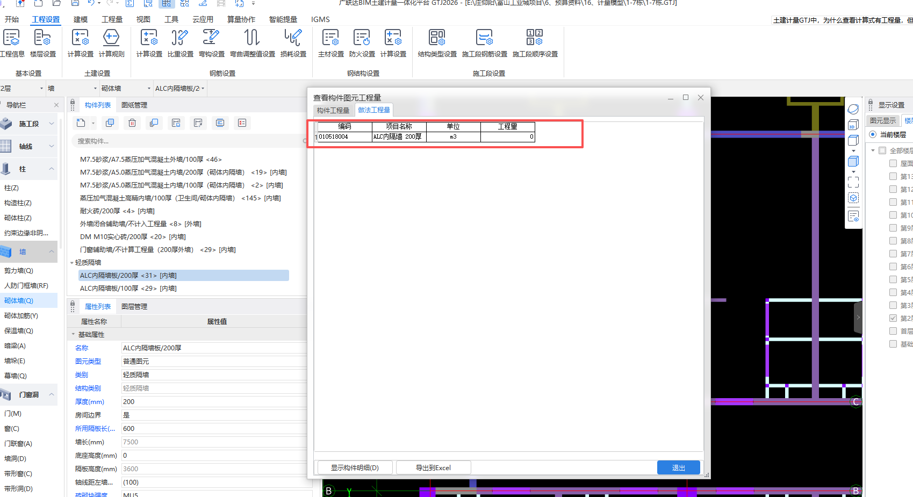Click the 3D view cube icon
913x497 pixels.
click(x=853, y=125)
